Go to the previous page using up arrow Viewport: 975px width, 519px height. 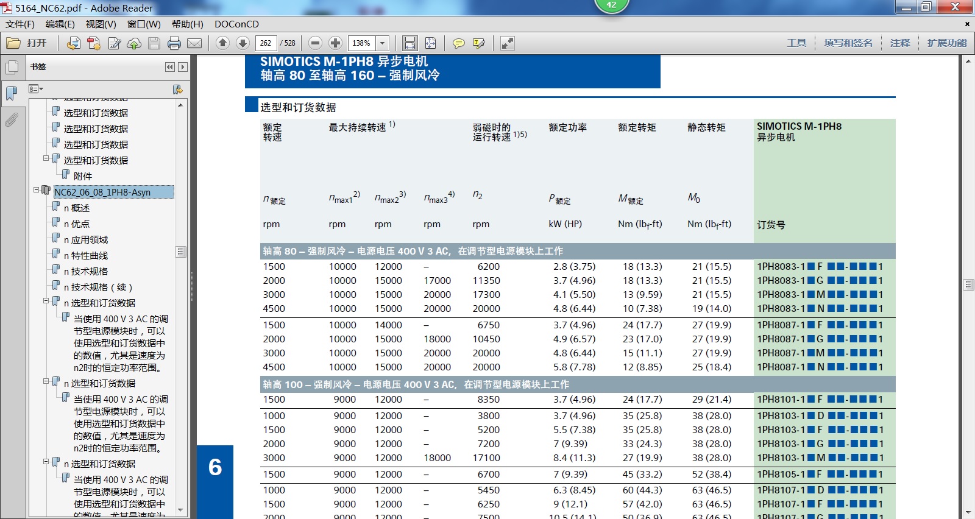click(x=223, y=43)
